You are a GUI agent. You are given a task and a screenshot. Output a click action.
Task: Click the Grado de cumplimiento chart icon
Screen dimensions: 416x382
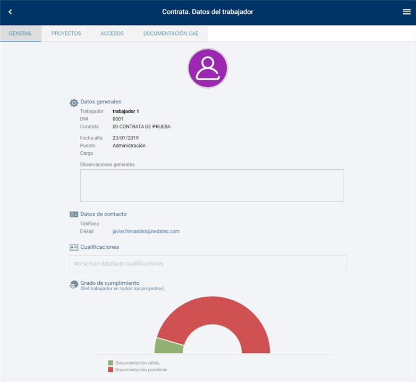click(x=74, y=285)
